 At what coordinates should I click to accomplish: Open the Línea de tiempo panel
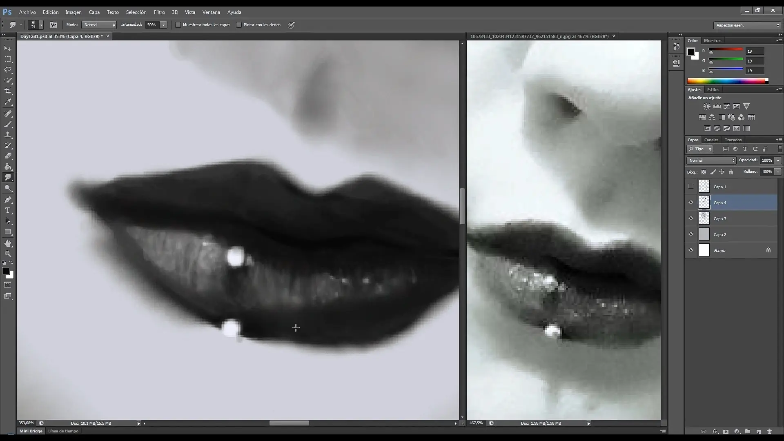(63, 431)
